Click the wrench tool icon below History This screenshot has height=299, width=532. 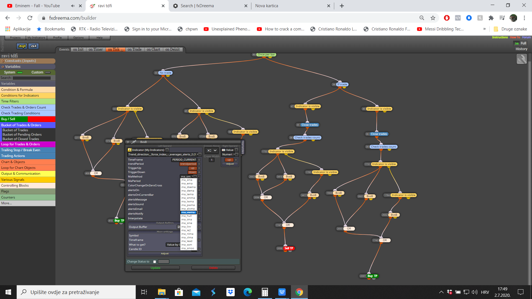point(521,59)
